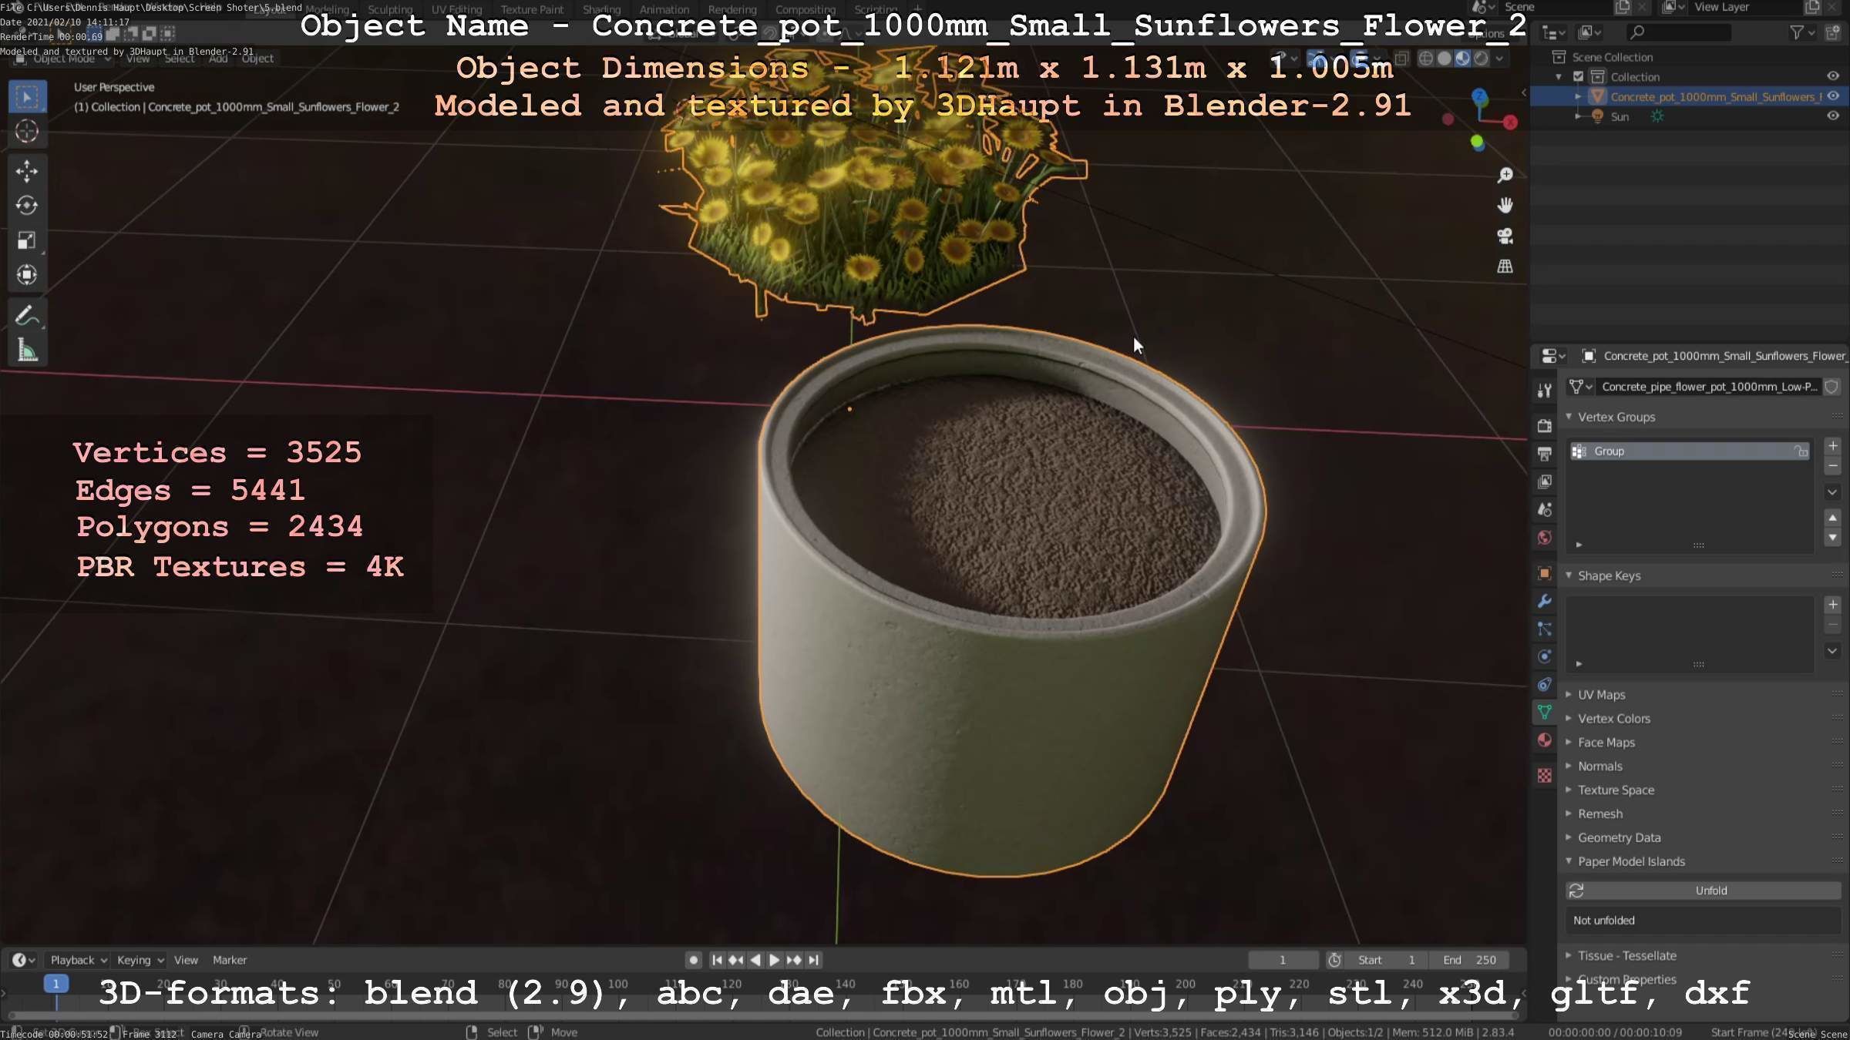The height and width of the screenshot is (1040, 1850).
Task: Open the Texture checkerboard properties tab
Action: pyautogui.click(x=1544, y=776)
